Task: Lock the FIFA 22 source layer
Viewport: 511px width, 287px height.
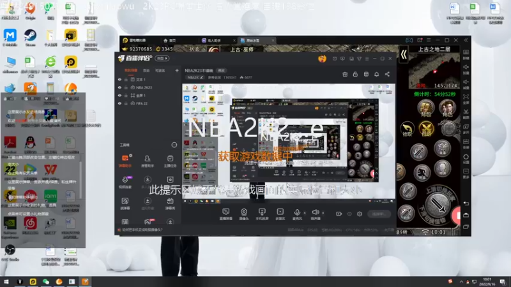Action: tap(126, 103)
